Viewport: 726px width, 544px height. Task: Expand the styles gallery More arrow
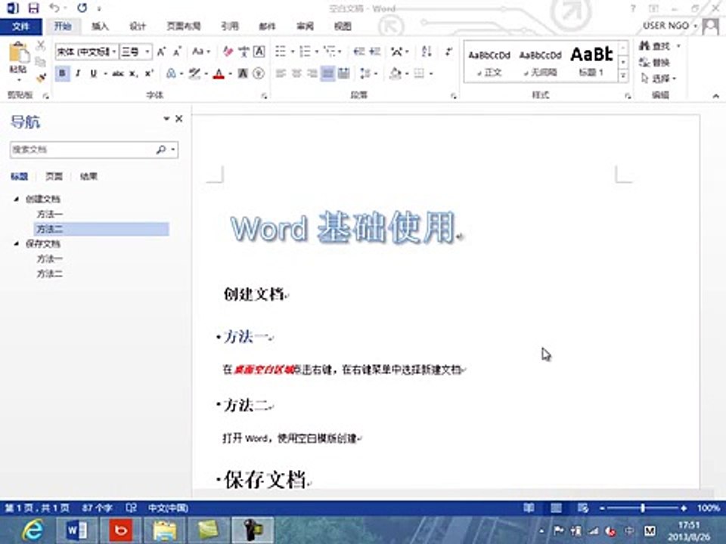pos(624,76)
